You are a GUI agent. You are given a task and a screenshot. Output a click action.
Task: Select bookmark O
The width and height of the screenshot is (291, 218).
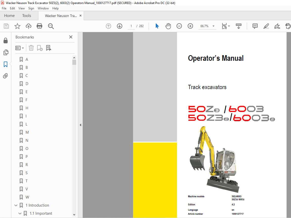point(27,148)
